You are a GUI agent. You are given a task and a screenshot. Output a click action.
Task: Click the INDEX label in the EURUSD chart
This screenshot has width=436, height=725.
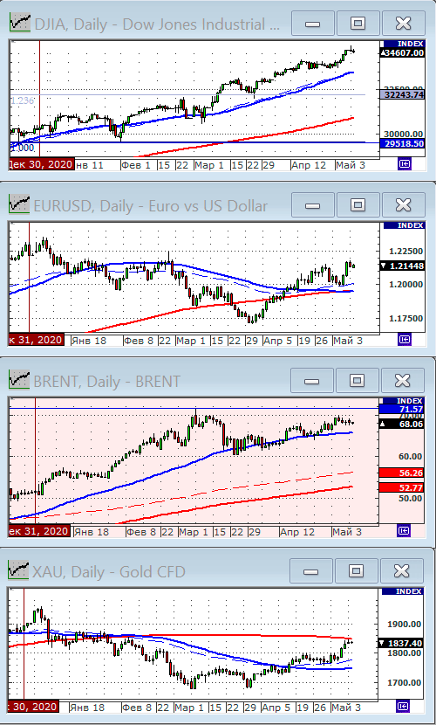(x=404, y=225)
